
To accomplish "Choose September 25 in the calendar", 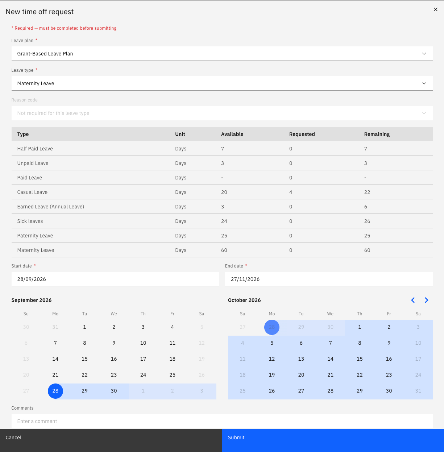I will point(173,375).
